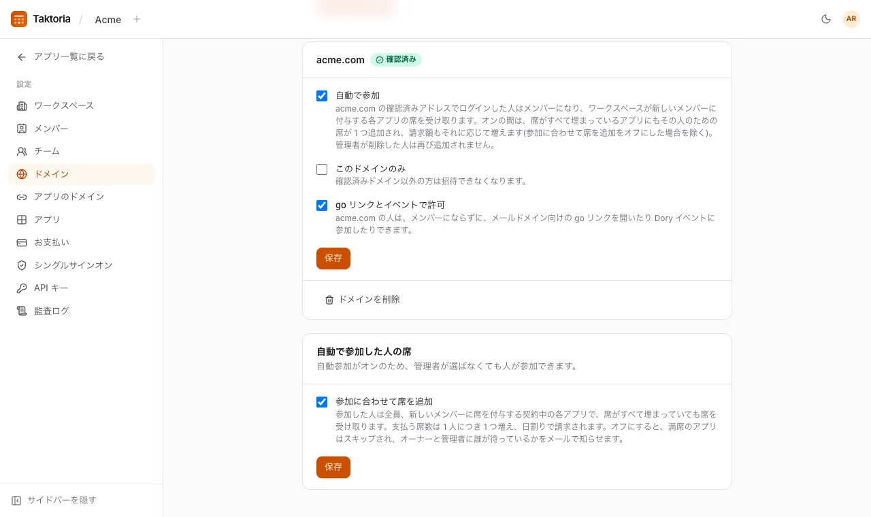
Task: Click the API キー key icon
Action: [x=22, y=288]
